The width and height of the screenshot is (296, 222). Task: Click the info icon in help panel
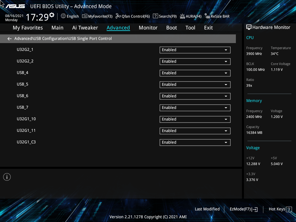coord(7,177)
